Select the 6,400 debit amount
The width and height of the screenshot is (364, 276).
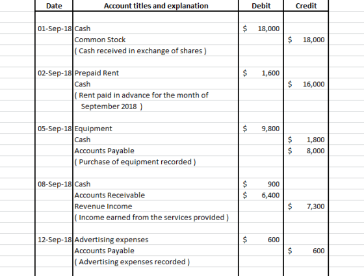(270, 195)
